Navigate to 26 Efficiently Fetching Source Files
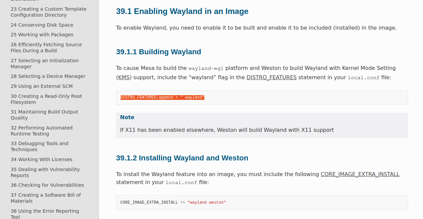This screenshot has height=219, width=423. coord(46,48)
